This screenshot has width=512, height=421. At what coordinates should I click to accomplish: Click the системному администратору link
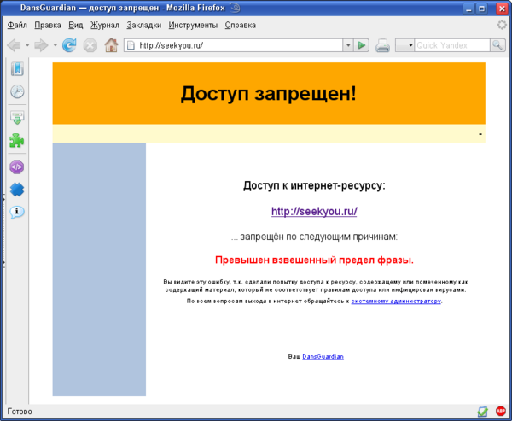coord(396,301)
